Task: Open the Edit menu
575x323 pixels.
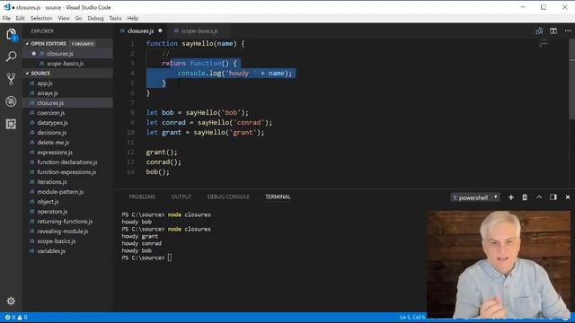Action: 20,18
